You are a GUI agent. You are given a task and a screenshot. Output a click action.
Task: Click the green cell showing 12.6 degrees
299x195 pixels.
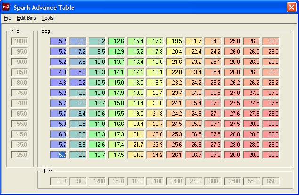pos(117,41)
